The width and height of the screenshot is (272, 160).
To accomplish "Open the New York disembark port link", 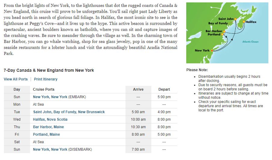I will [x=50, y=149].
